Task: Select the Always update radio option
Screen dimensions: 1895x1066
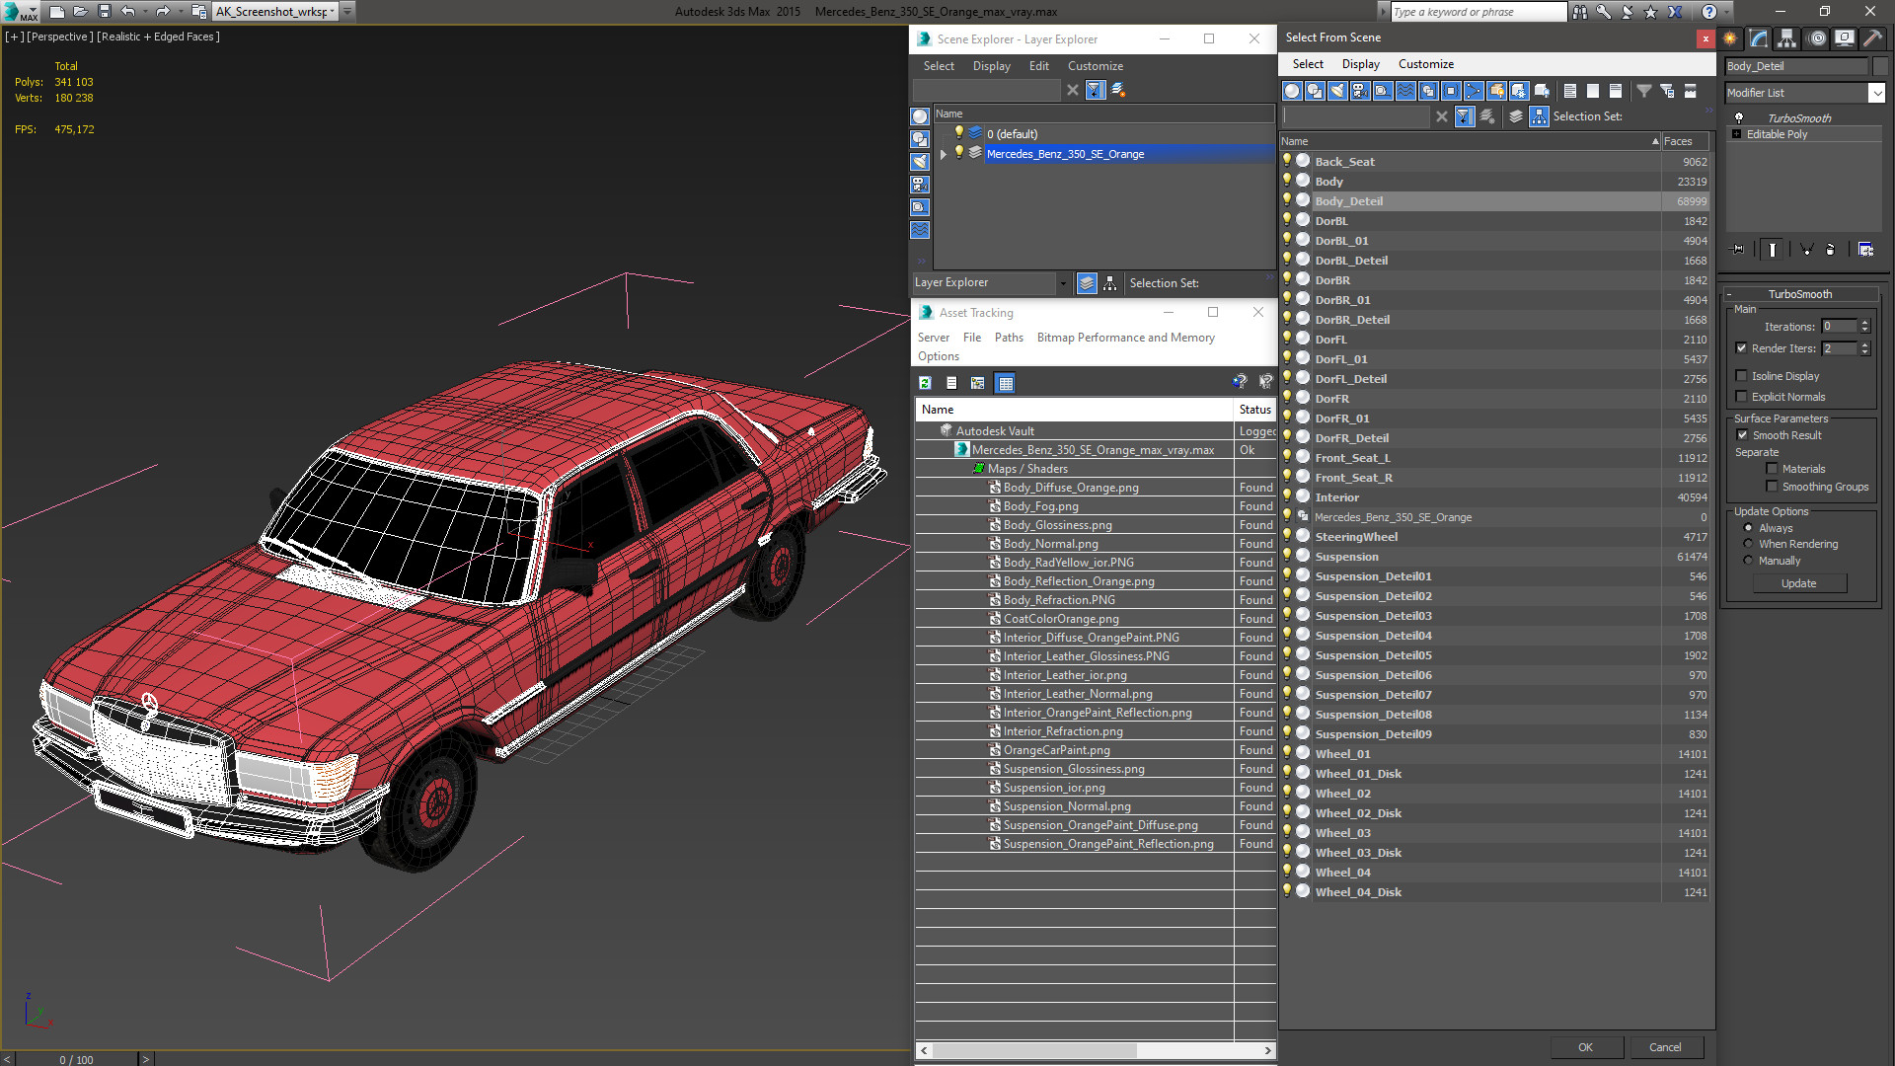Action: pyautogui.click(x=1748, y=528)
